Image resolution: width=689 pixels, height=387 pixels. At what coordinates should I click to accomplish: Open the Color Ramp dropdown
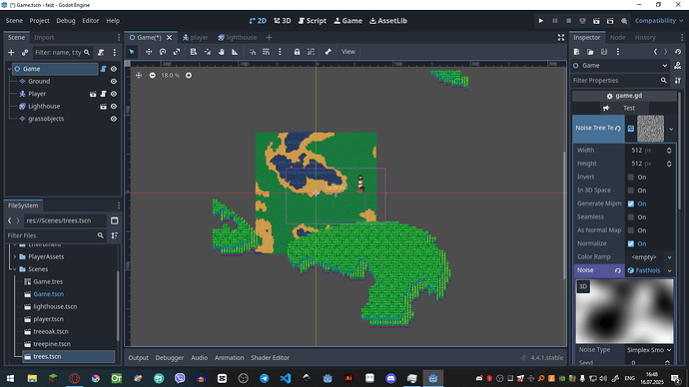point(650,257)
